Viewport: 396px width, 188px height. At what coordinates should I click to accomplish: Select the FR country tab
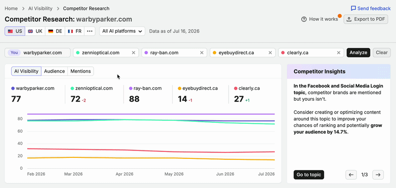click(75, 31)
